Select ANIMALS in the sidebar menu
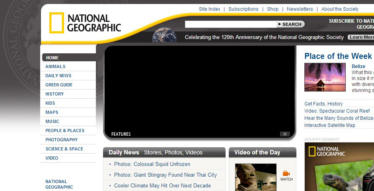Viewport: 374px width, 191px height. click(x=55, y=66)
